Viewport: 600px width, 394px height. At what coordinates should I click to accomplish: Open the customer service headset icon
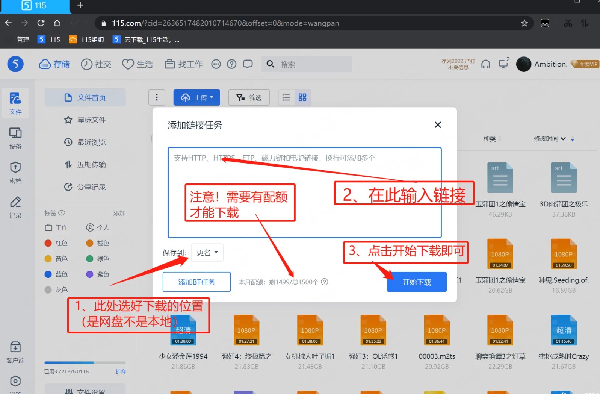[x=486, y=64]
